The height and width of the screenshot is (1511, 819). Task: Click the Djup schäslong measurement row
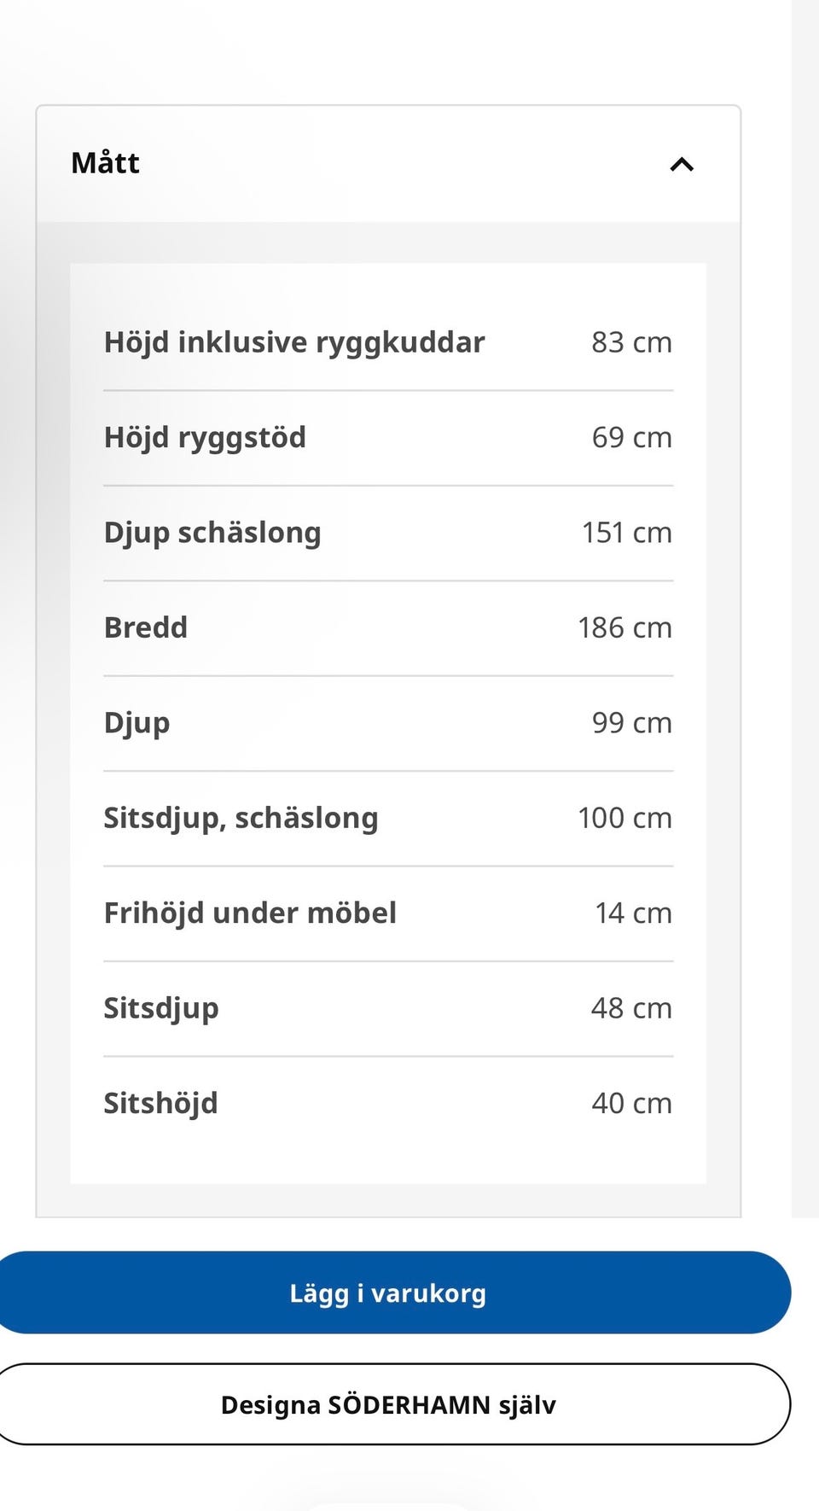pos(388,533)
